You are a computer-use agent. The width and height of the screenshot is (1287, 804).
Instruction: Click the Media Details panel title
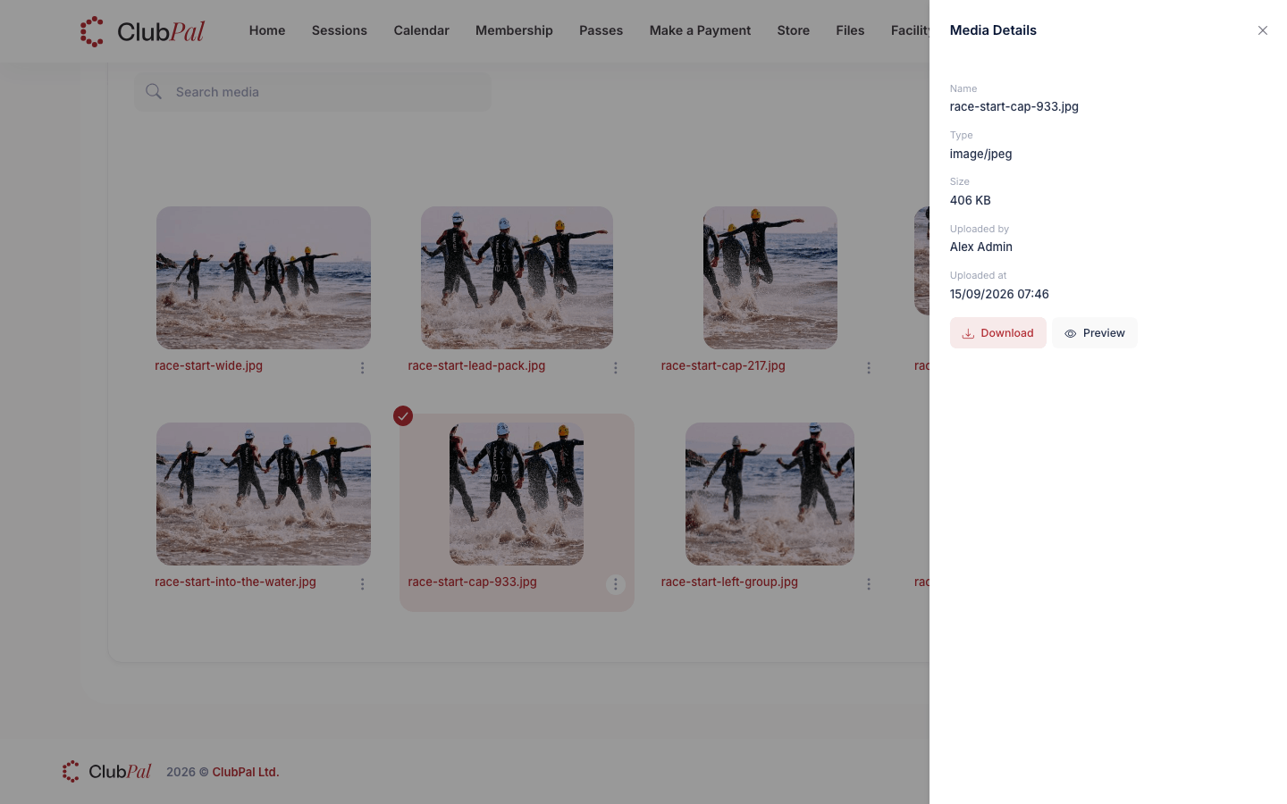(993, 30)
